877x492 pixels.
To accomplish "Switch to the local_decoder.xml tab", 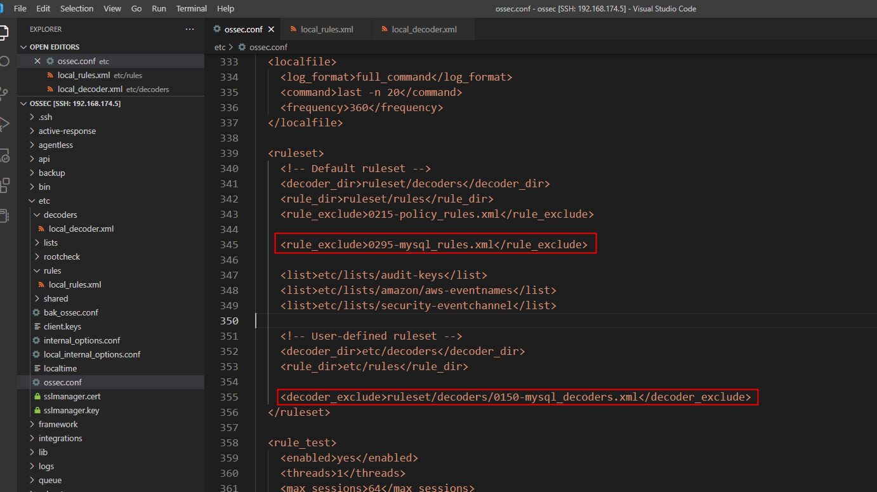I will tap(423, 29).
